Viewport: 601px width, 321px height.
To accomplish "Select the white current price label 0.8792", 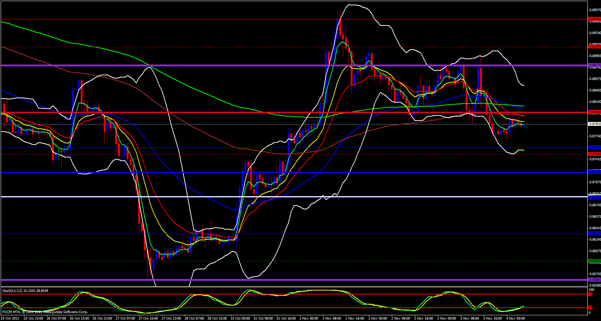I will coord(594,124).
